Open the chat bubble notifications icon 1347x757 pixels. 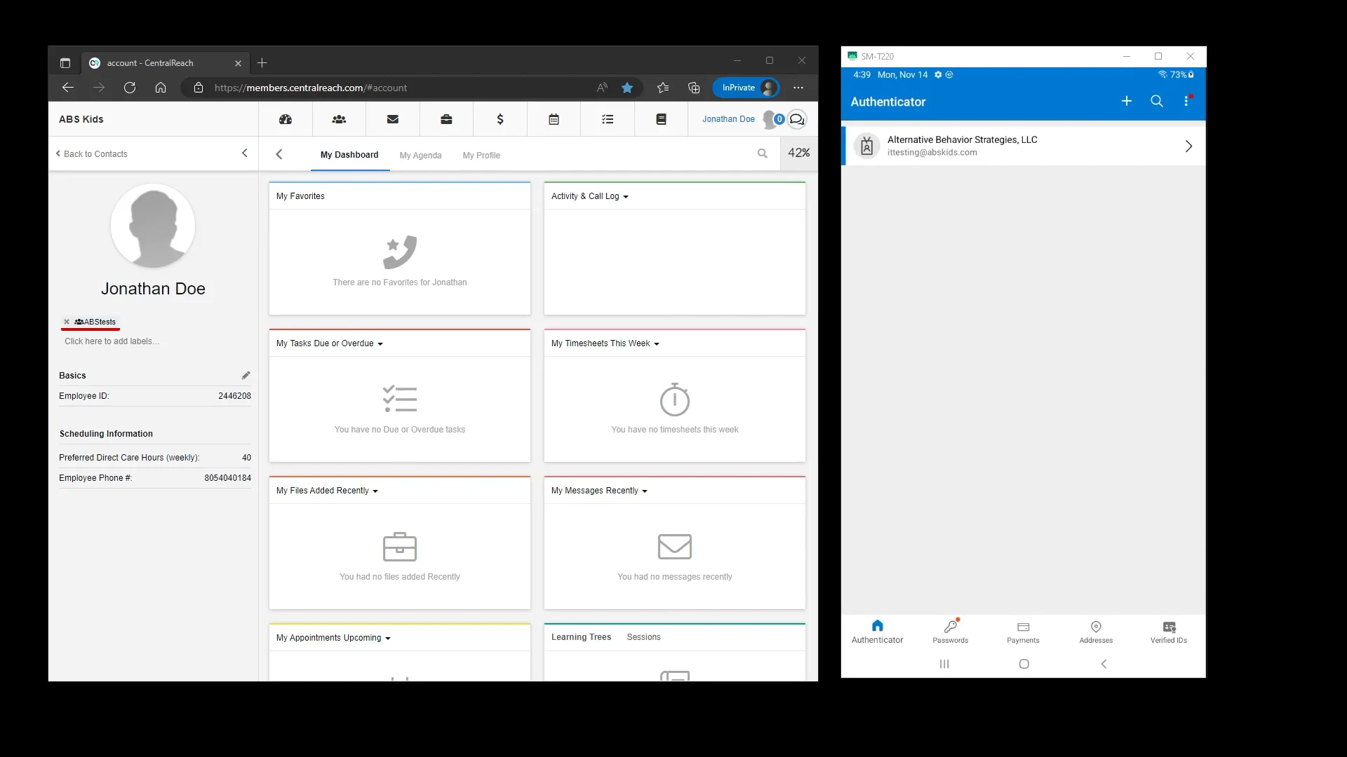click(797, 119)
